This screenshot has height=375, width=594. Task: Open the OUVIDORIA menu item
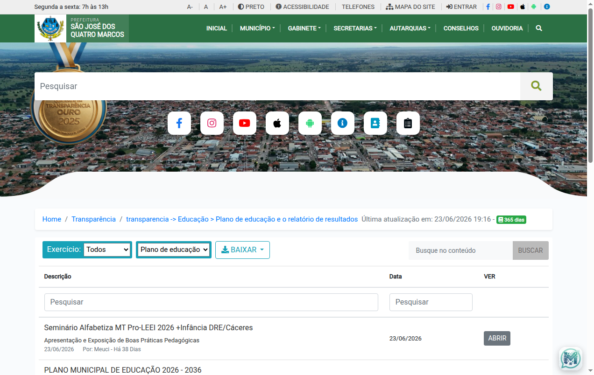click(507, 28)
